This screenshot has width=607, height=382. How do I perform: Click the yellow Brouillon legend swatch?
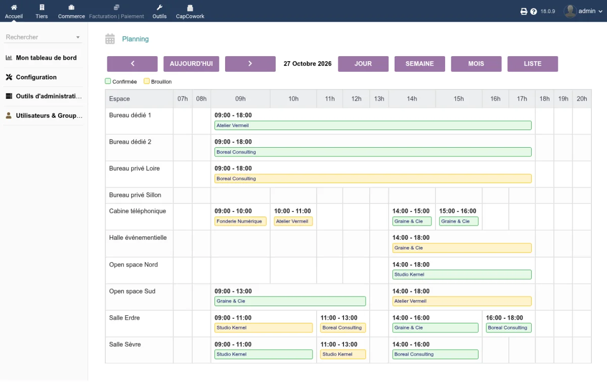coord(147,81)
